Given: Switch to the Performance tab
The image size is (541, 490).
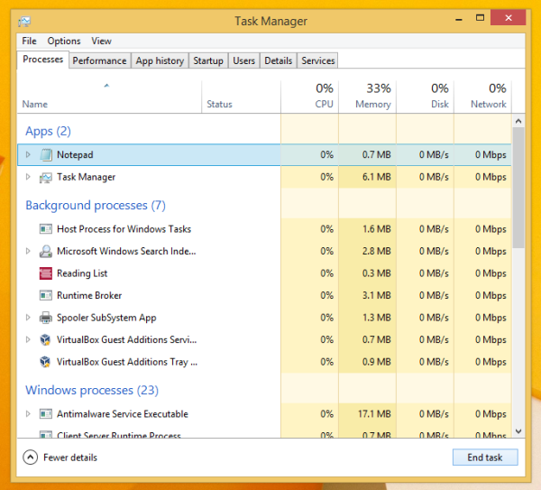Looking at the screenshot, I should point(99,60).
